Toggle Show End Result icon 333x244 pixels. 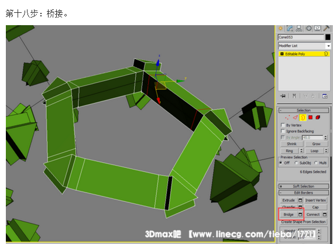(294, 96)
